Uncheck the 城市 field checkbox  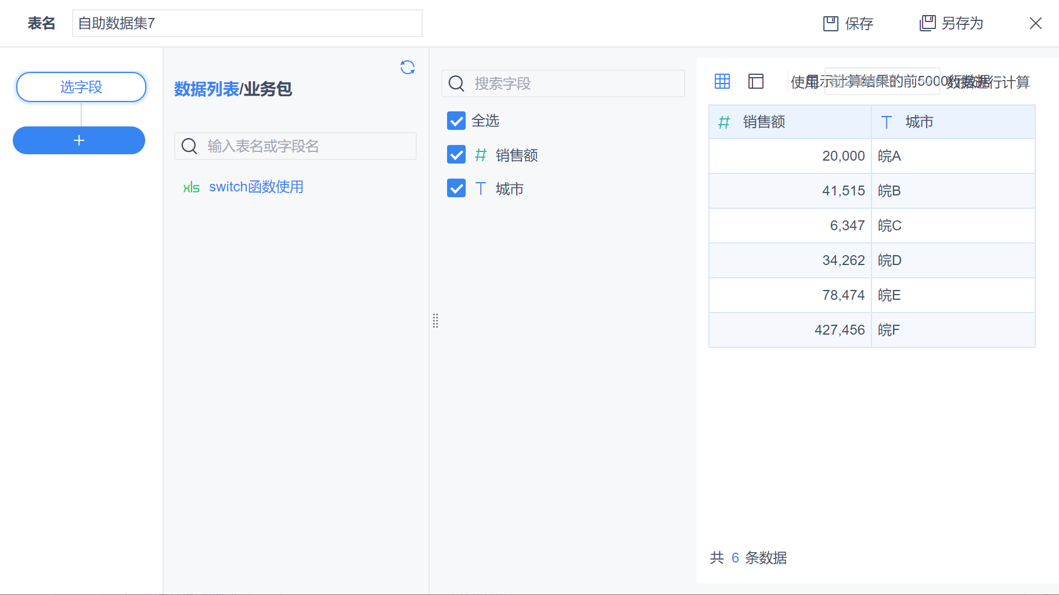(x=456, y=188)
